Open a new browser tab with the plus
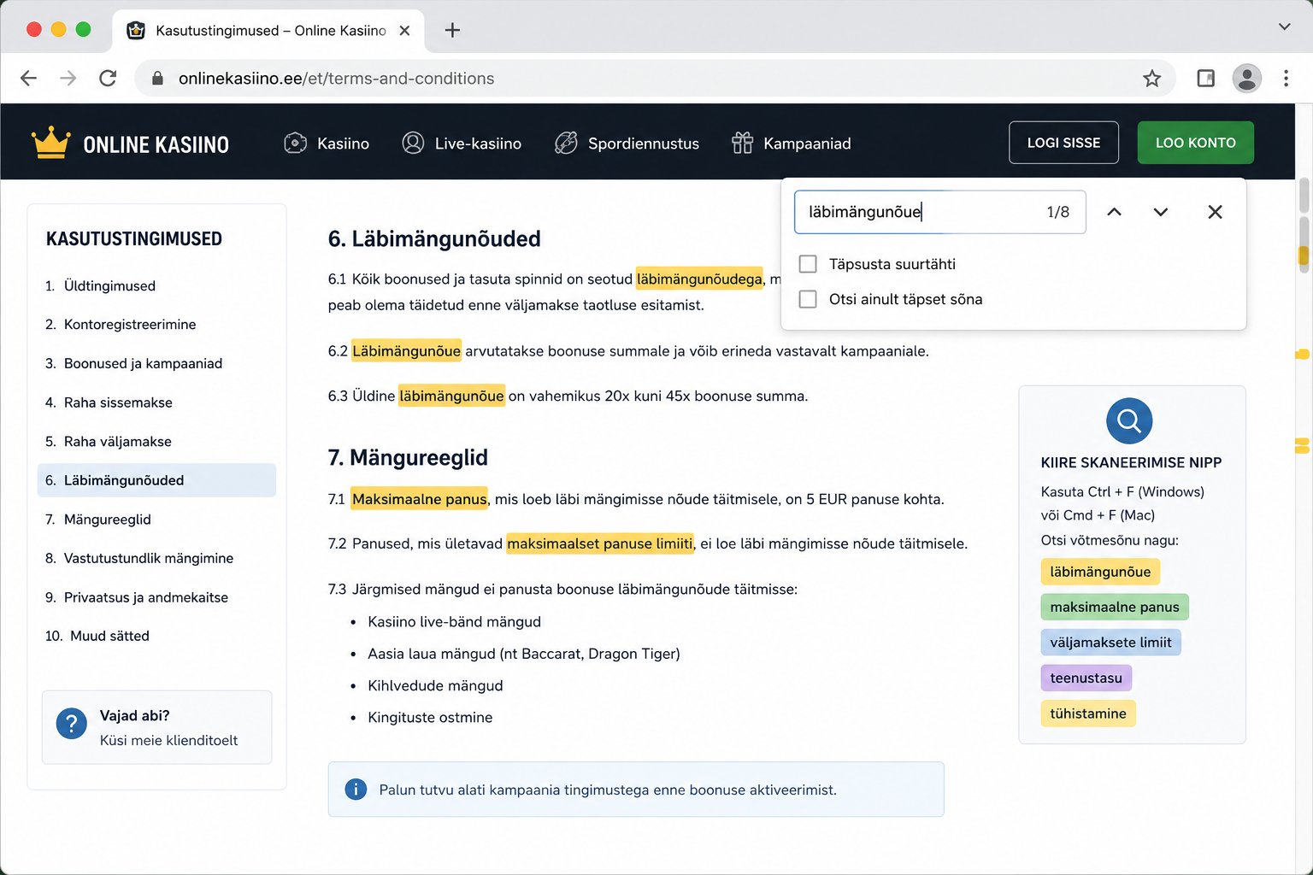This screenshot has width=1313, height=875. (x=452, y=31)
